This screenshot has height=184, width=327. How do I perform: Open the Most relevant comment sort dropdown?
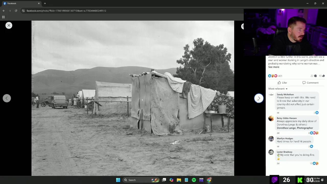278,89
